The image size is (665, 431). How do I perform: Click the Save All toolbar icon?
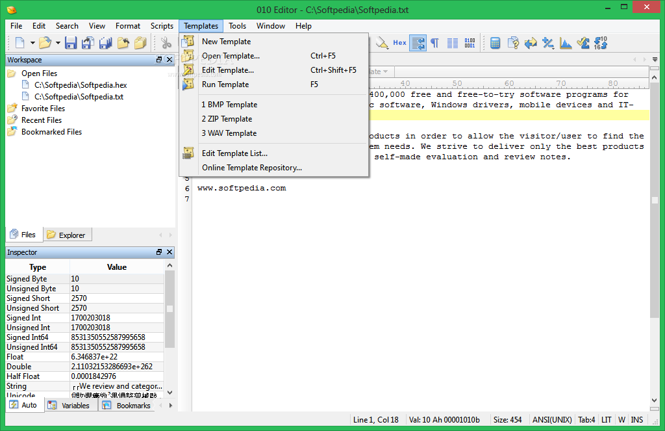(105, 42)
